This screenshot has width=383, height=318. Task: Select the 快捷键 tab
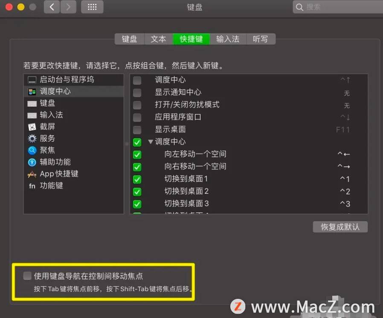(191, 39)
